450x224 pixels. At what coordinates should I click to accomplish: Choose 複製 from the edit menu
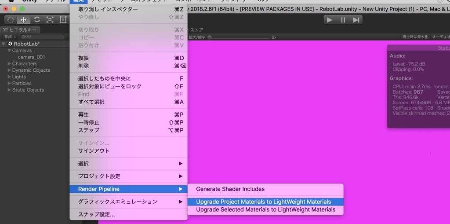(128, 58)
